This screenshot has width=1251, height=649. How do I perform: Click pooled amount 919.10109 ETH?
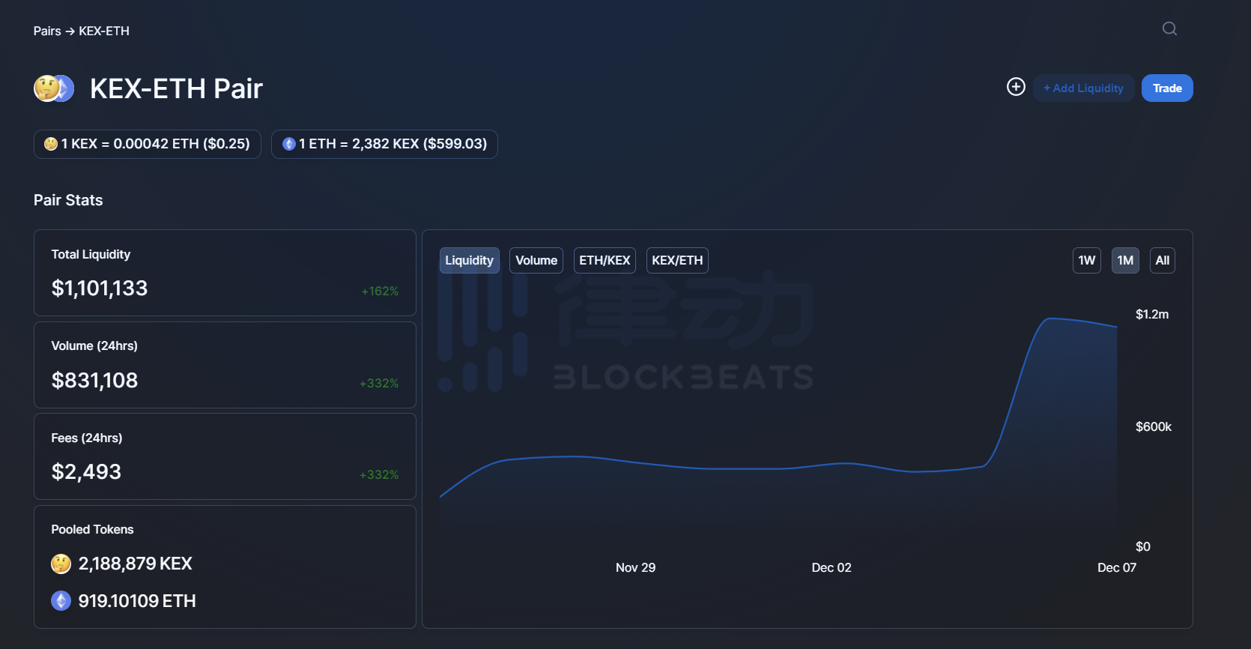pos(137,601)
